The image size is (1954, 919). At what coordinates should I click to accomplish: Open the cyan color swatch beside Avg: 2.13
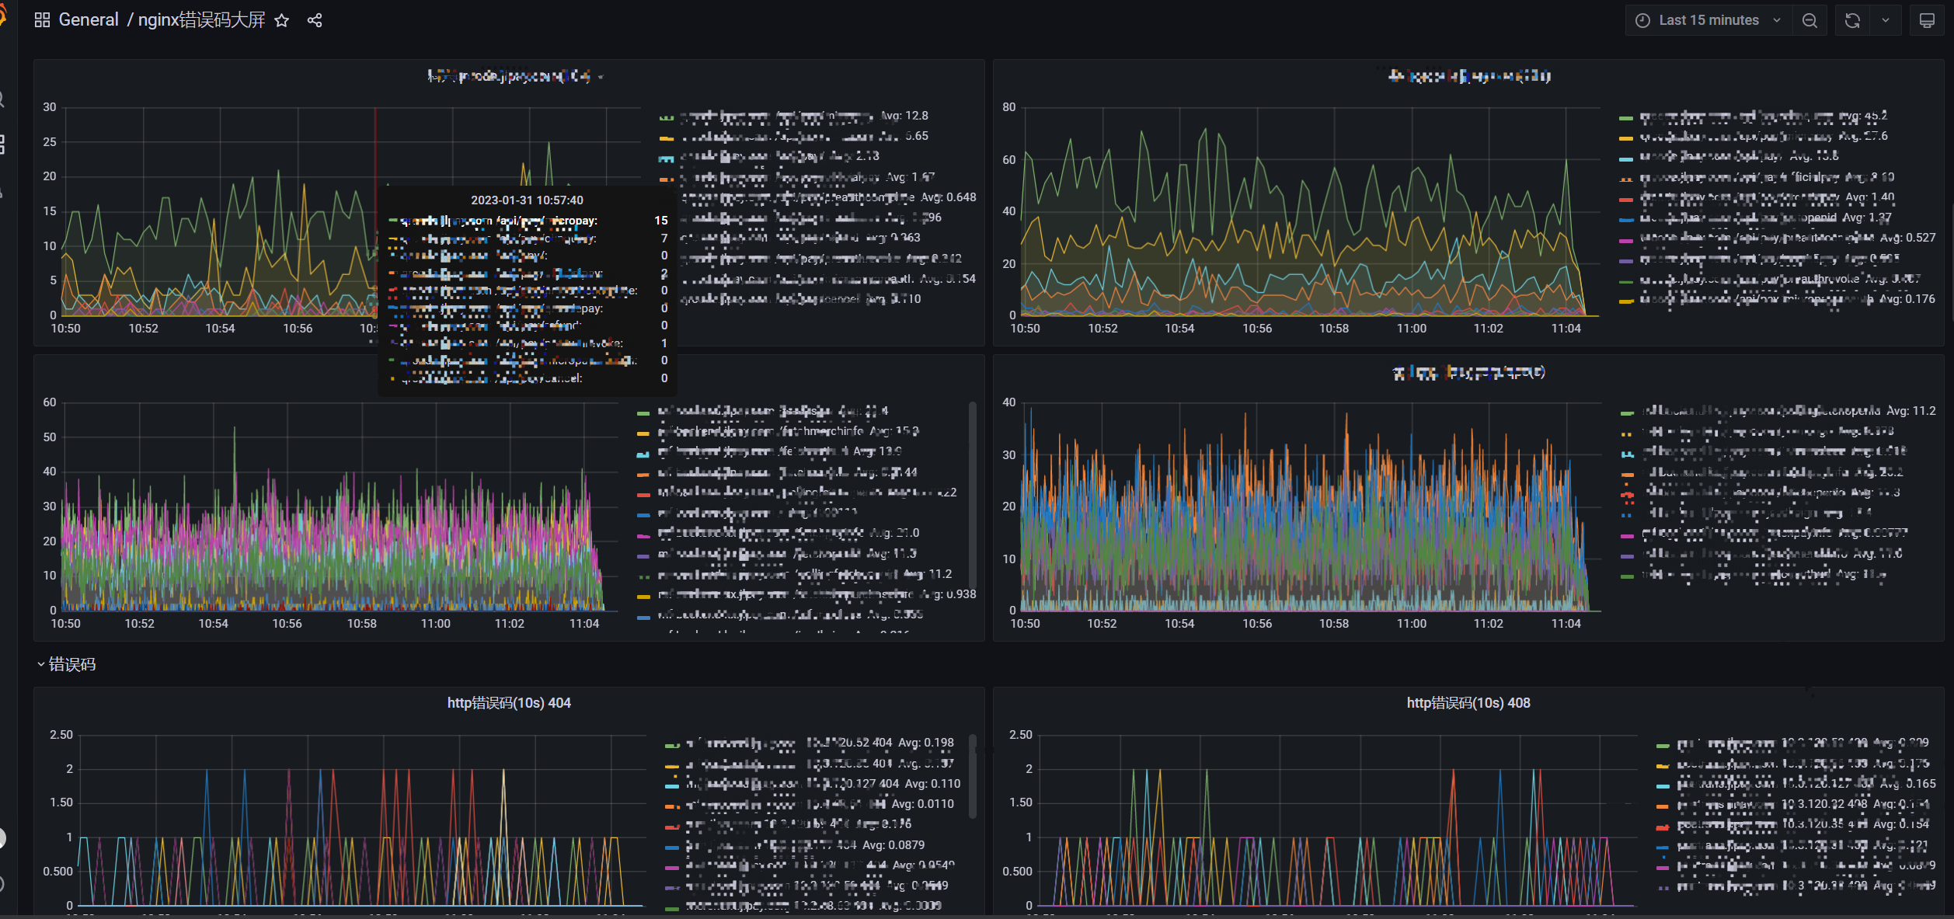(666, 158)
